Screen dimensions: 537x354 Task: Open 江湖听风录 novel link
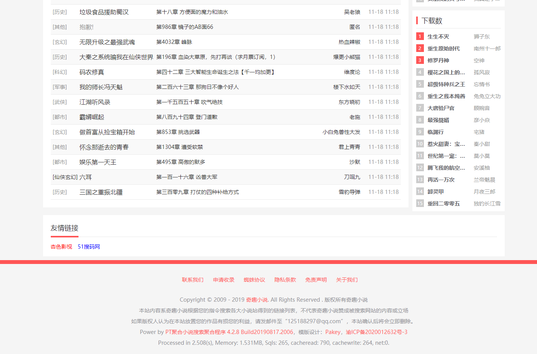click(x=95, y=102)
